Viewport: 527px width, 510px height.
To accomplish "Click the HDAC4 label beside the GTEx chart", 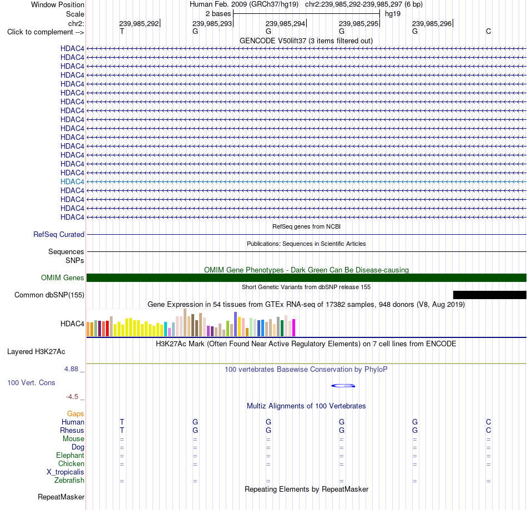I will pos(72,324).
